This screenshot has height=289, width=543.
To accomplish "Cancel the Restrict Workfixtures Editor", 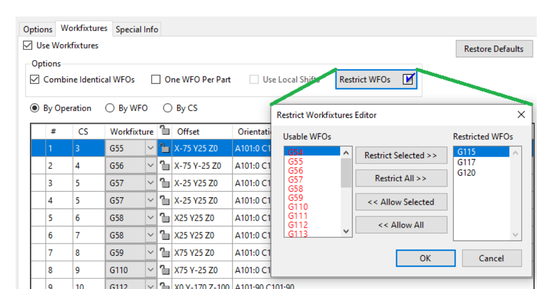I will pos(492,258).
